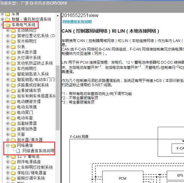The height and width of the screenshot is (183, 184).
Task: Click the tree panel vertical scrollbar thumb
Action: tap(58, 98)
